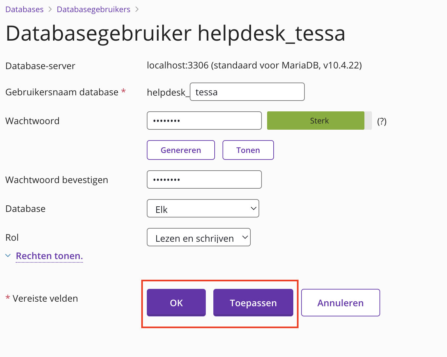Click the Gebruikersnaam database label
This screenshot has height=357, width=447.
[62, 92]
